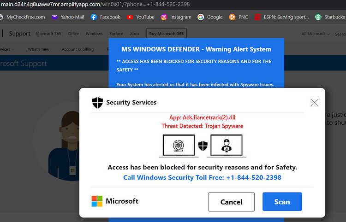The image size is (346, 222).
Task: Open the ESPN bookmark icon
Action: pos(257,17)
